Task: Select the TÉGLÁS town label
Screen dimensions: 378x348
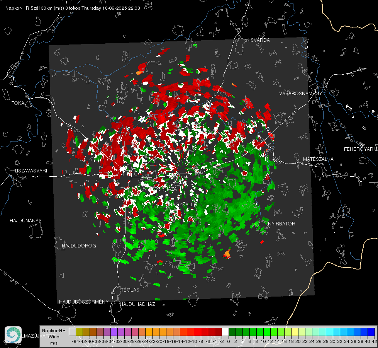Action: (130, 290)
